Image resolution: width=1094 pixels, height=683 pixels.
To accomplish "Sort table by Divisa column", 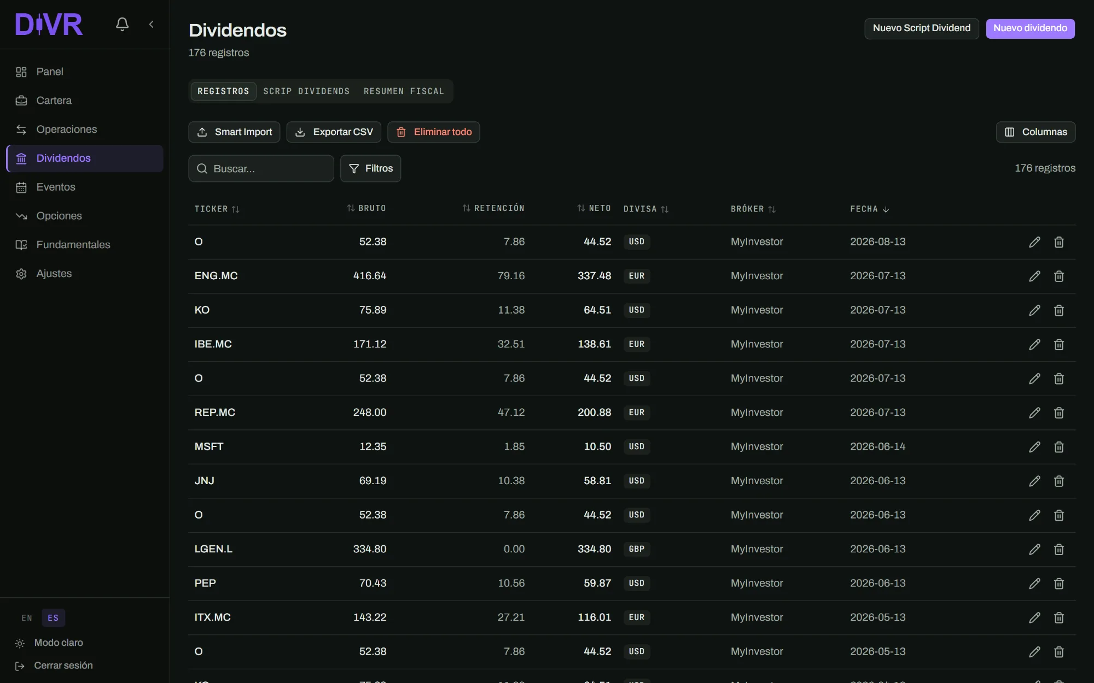I will (646, 209).
